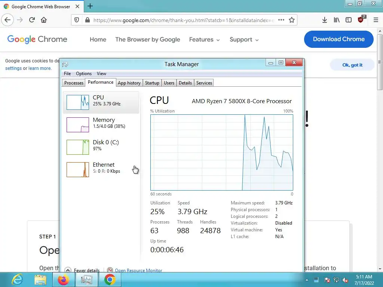Open Task Manager View menu
Screen dimensions: 383x287
[101, 74]
